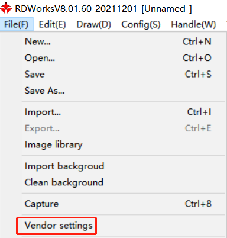
Task: Open the Handle(W) menu
Action: pos(193,25)
